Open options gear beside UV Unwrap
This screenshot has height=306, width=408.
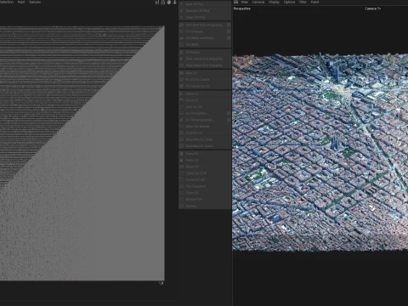pyautogui.click(x=229, y=31)
